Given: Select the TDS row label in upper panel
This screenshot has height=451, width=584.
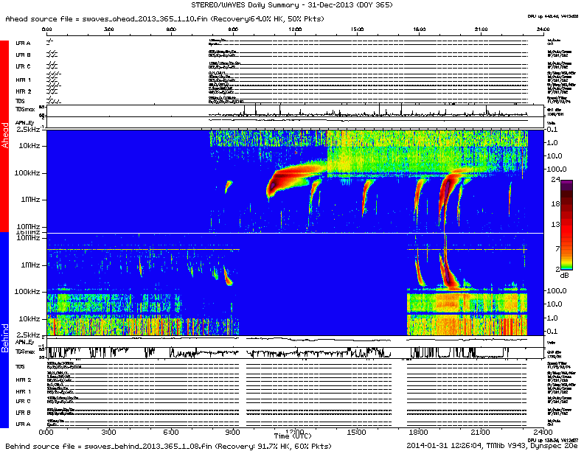Looking at the screenshot, I should [20, 101].
